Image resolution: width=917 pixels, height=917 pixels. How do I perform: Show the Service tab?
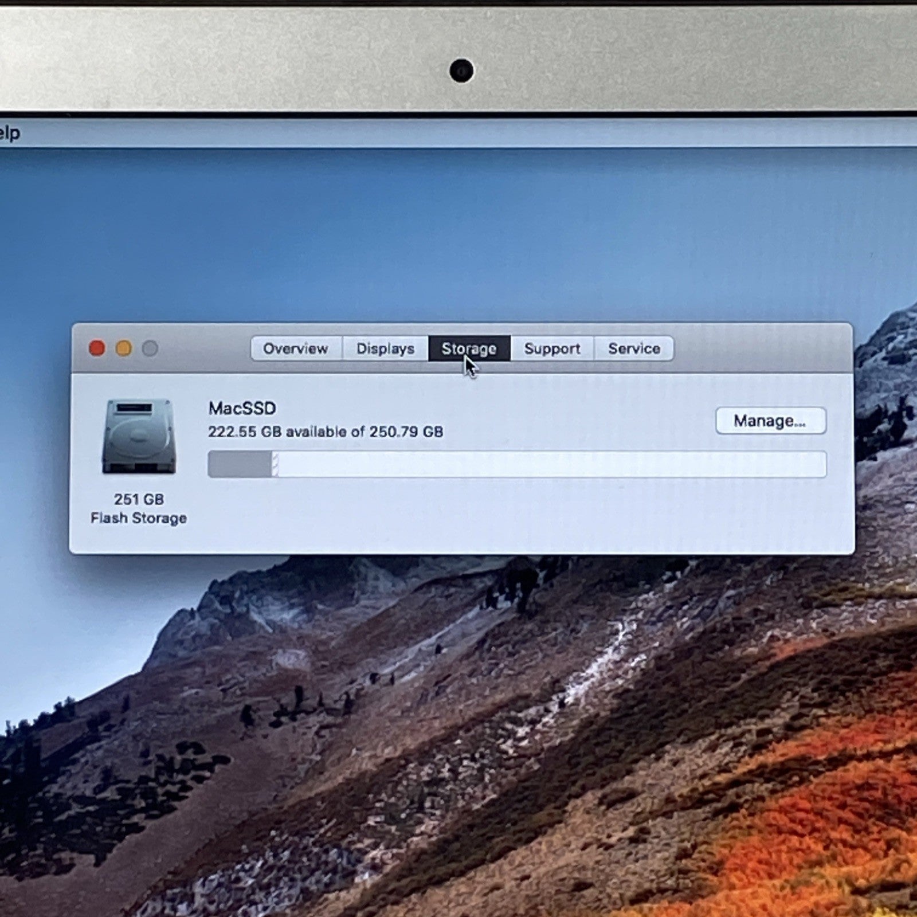click(x=634, y=348)
